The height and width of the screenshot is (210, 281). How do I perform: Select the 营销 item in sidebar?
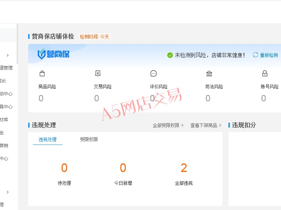pos(4,145)
